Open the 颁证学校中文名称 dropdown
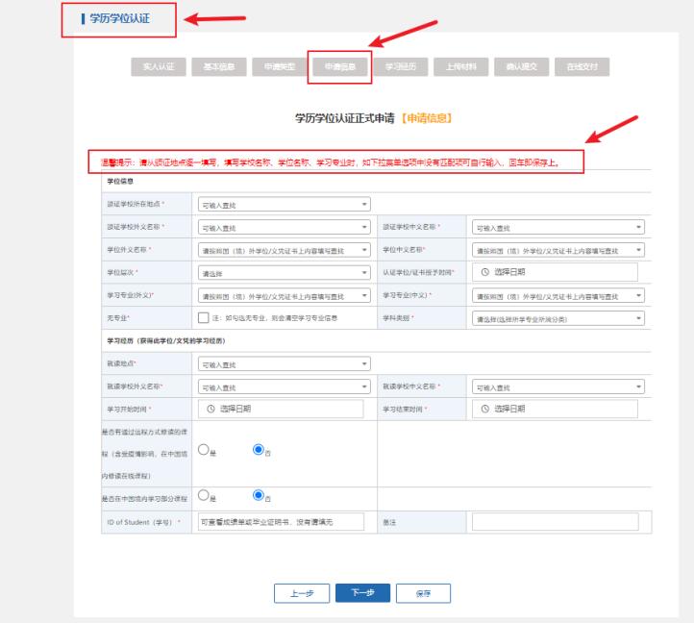This screenshot has width=694, height=623. [x=558, y=227]
